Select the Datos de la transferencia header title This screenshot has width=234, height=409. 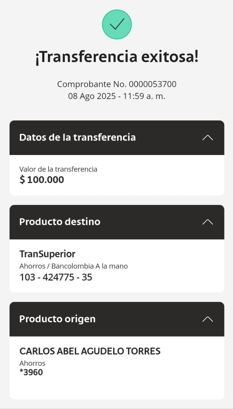pos(77,137)
